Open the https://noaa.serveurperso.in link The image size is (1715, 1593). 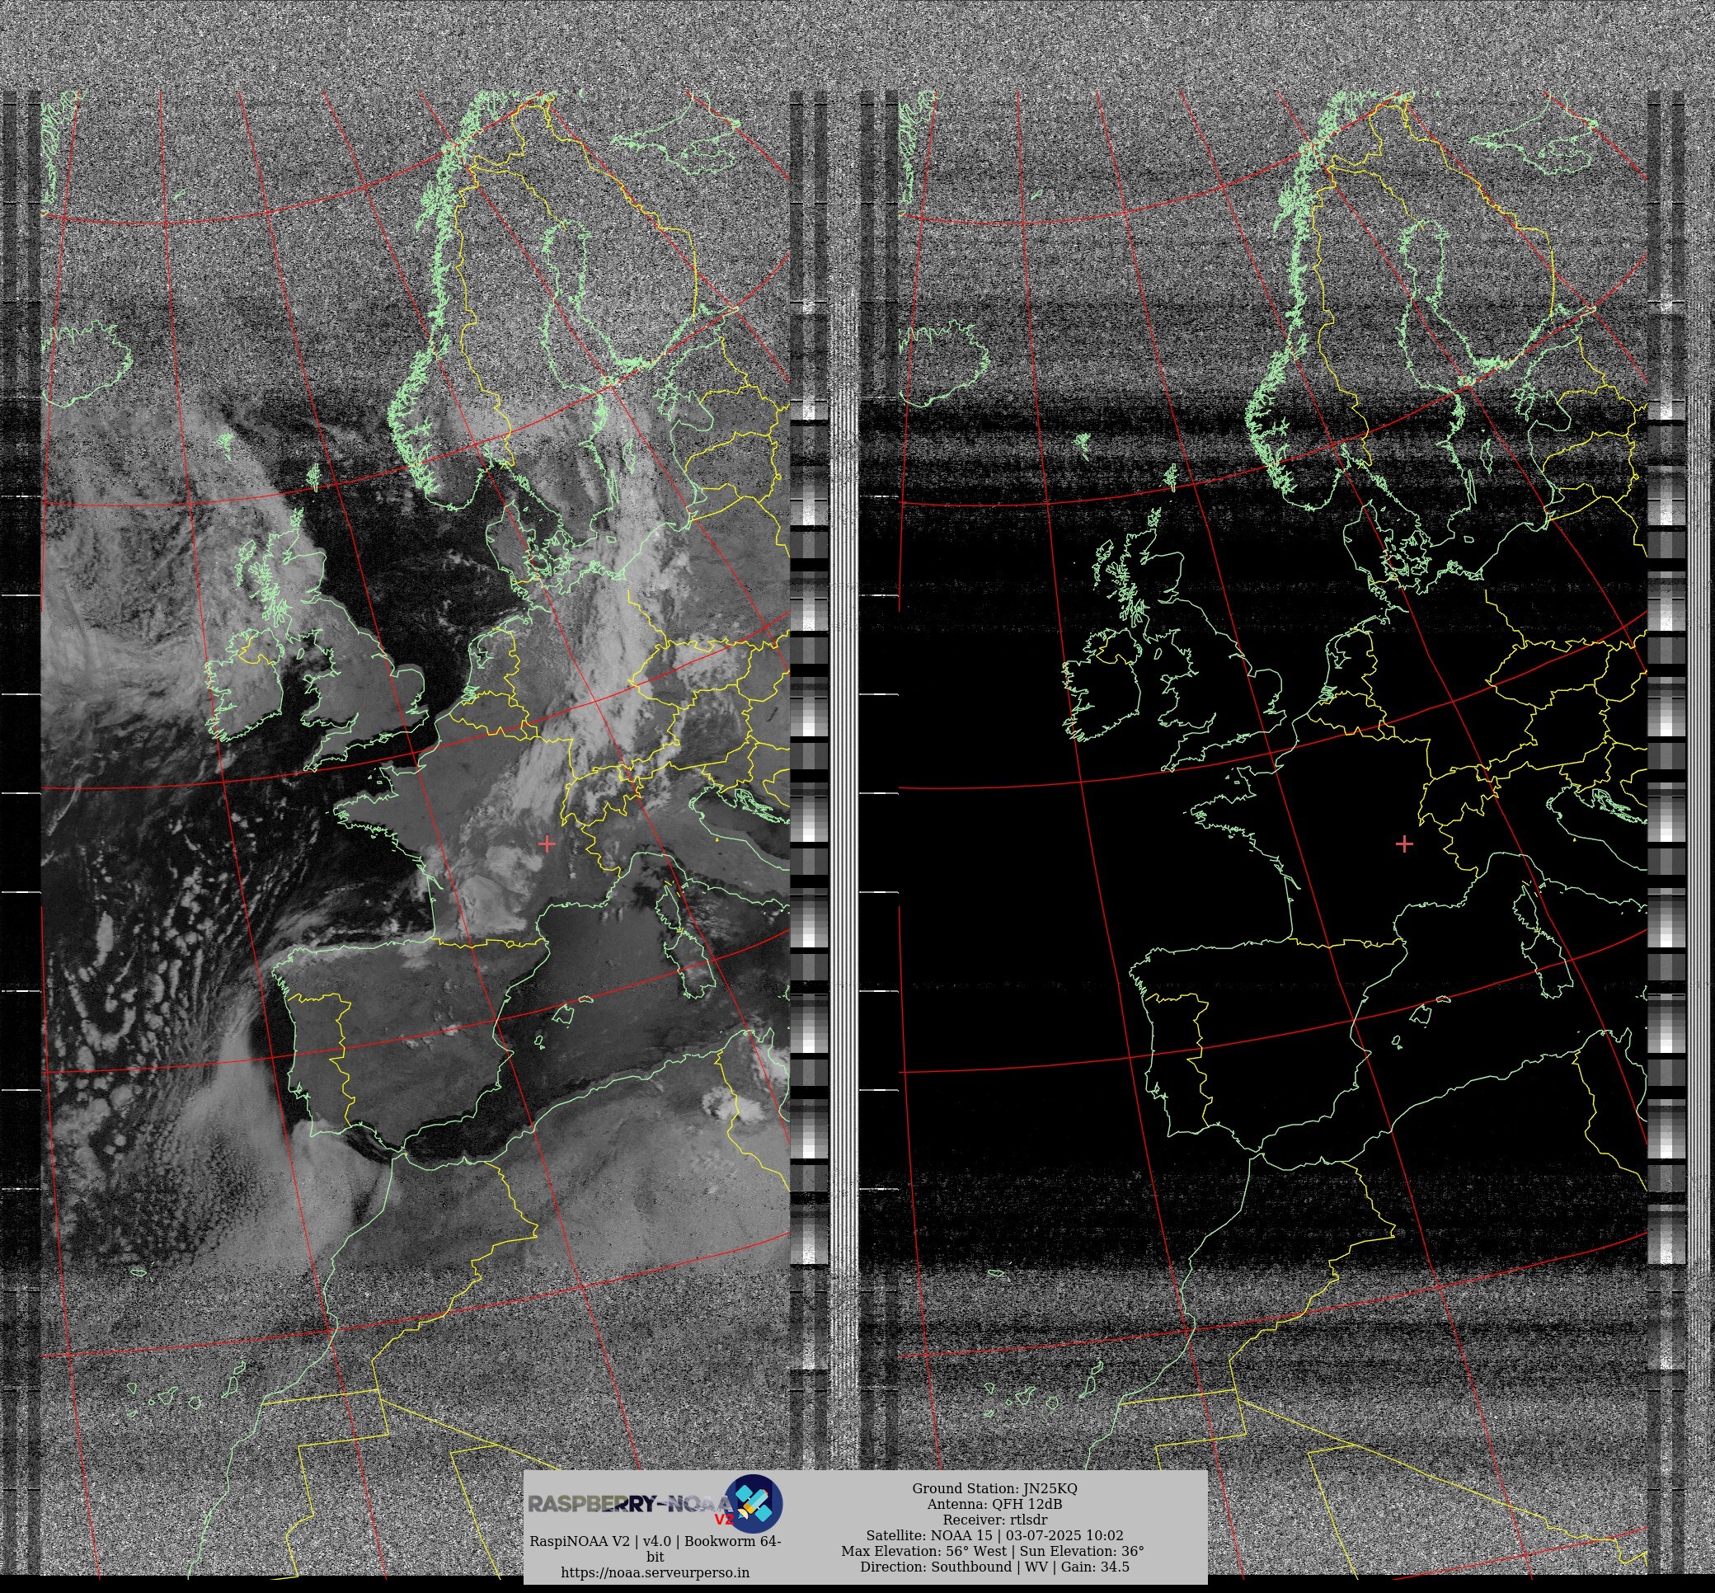click(x=655, y=1572)
